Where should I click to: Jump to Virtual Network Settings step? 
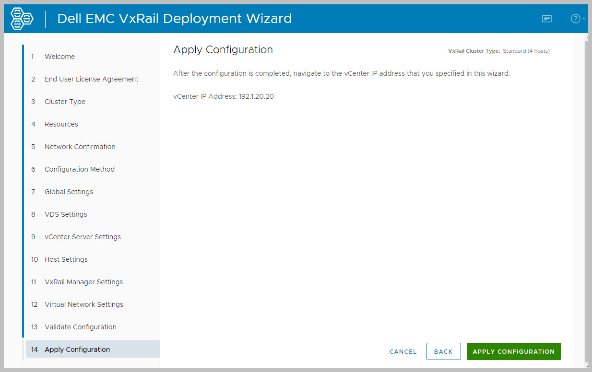tap(83, 304)
